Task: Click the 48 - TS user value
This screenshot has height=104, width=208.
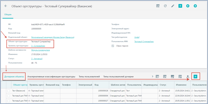Action: point(34,63)
